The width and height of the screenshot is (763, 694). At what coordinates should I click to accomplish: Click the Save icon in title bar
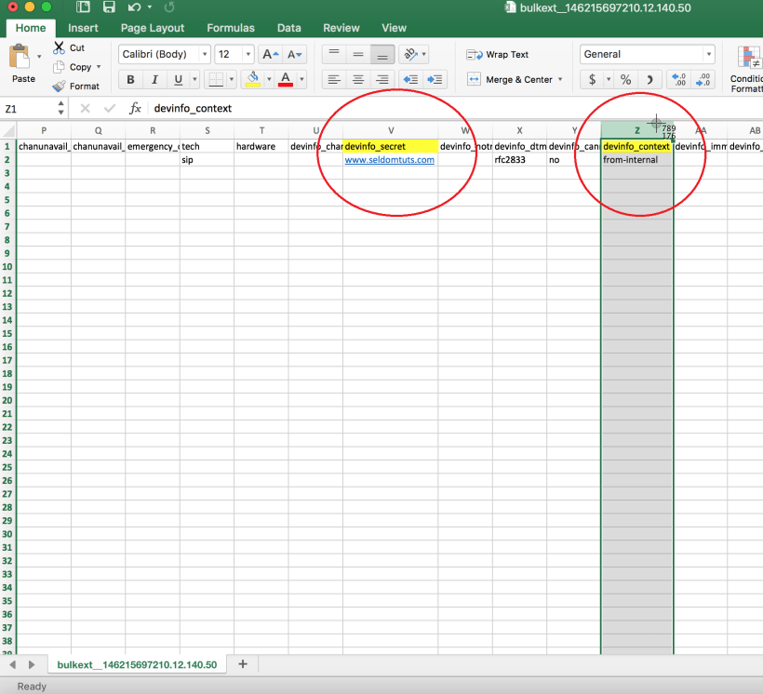click(x=109, y=7)
